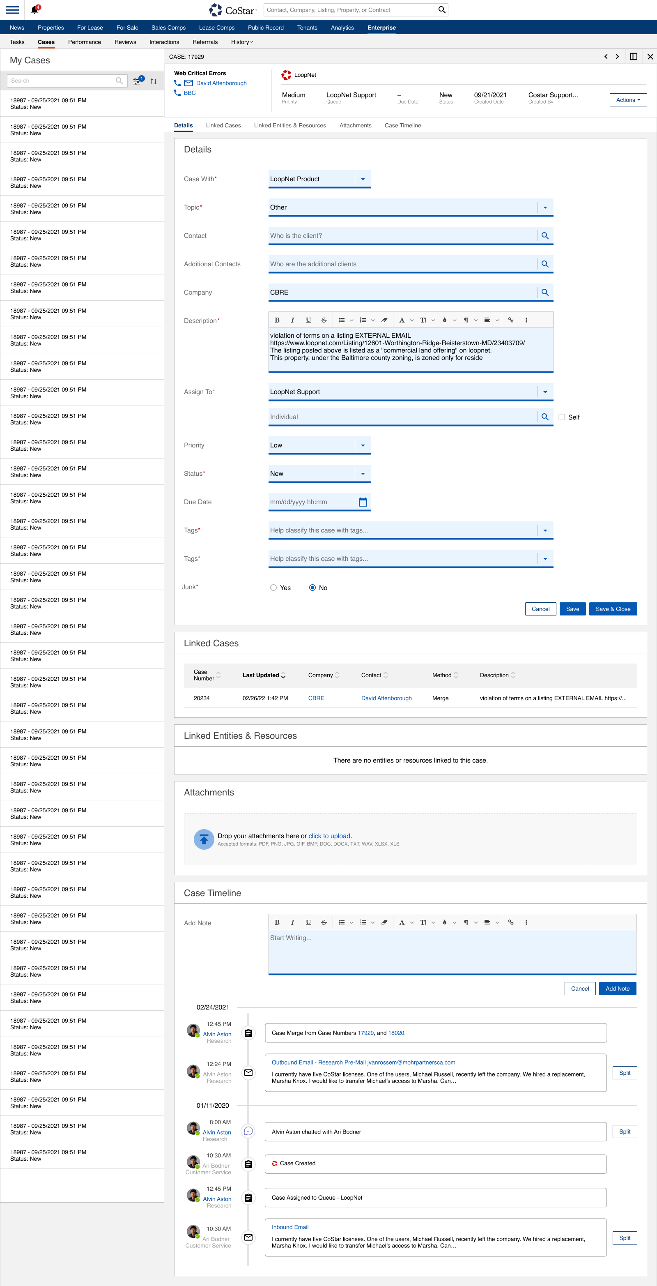Image resolution: width=657 pixels, height=1286 pixels.
Task: Check the Self checkbox
Action: 562,417
